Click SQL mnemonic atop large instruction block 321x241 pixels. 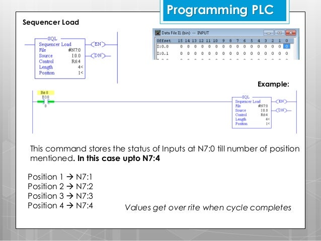tap(52, 39)
